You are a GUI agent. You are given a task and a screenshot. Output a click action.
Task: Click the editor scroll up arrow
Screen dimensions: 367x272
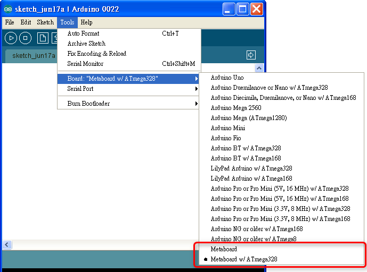pos(259,68)
